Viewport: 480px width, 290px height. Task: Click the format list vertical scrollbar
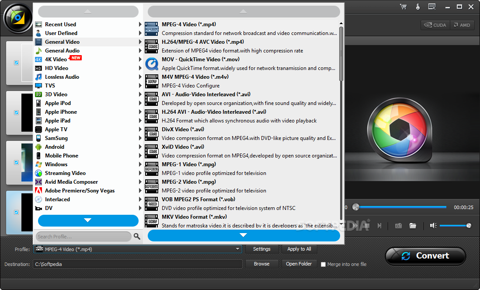coord(341,54)
